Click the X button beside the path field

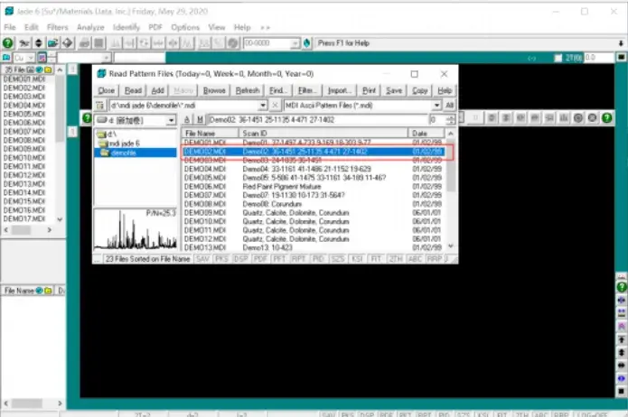coord(275,106)
